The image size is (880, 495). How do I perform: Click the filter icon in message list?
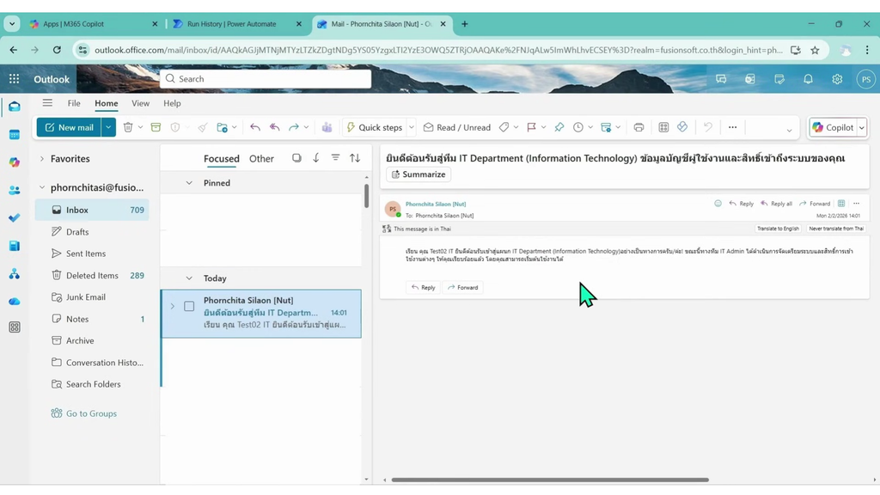pos(335,158)
